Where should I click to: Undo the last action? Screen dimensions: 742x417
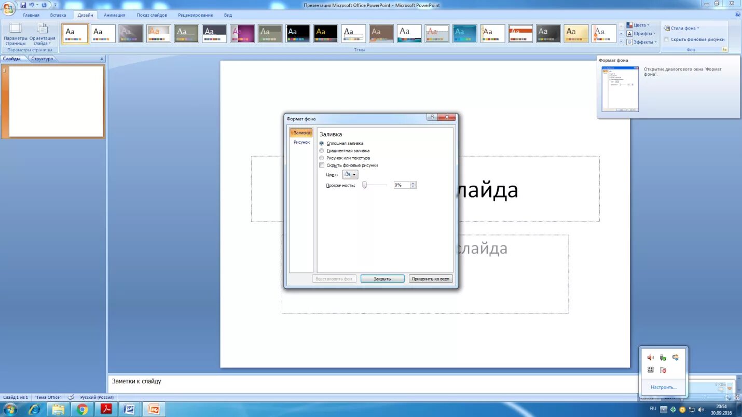pos(31,5)
